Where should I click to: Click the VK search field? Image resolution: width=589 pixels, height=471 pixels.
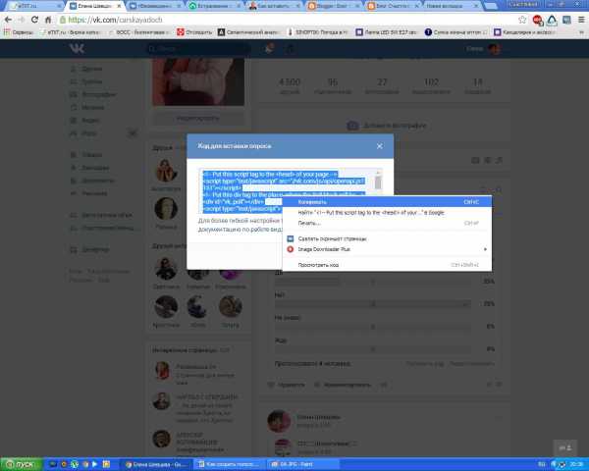(x=198, y=48)
